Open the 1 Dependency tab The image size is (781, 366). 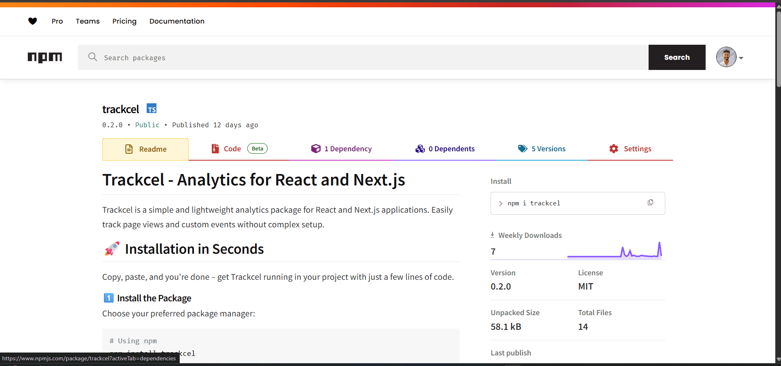(x=341, y=149)
